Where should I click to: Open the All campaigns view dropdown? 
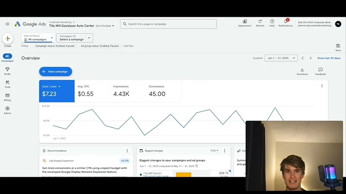coord(38,38)
